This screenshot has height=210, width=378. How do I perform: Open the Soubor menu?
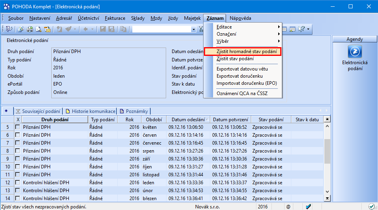(x=16, y=18)
